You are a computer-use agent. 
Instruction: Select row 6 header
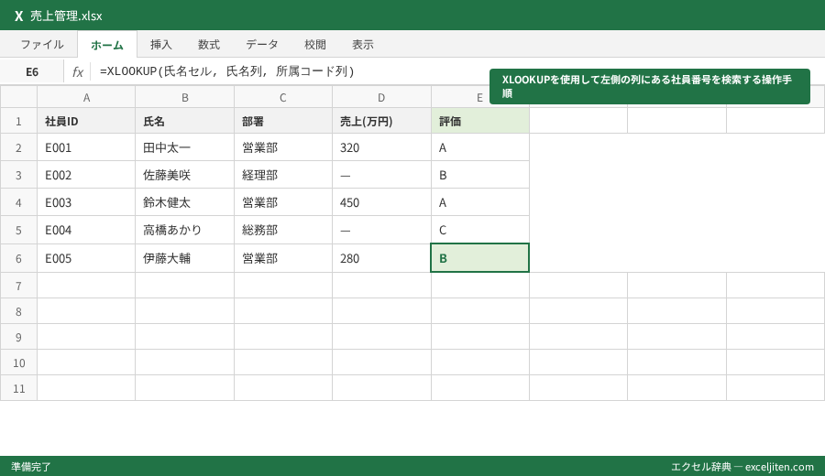[x=18, y=258]
